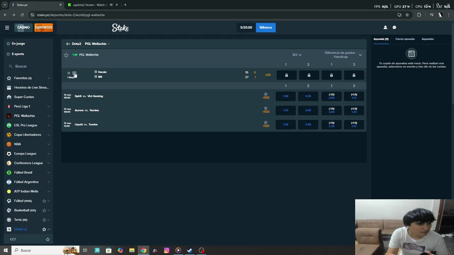
Task: Toggle favorite star for CCT
Action: click(x=48, y=239)
